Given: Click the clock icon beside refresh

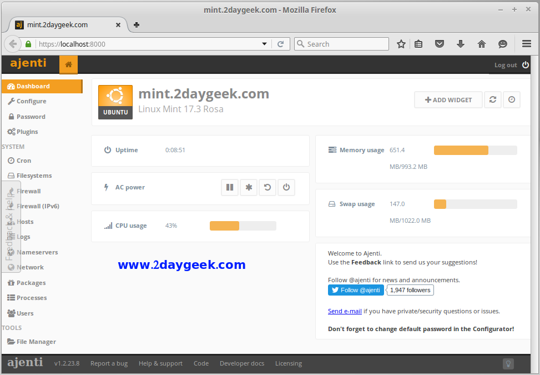Looking at the screenshot, I should tap(511, 99).
